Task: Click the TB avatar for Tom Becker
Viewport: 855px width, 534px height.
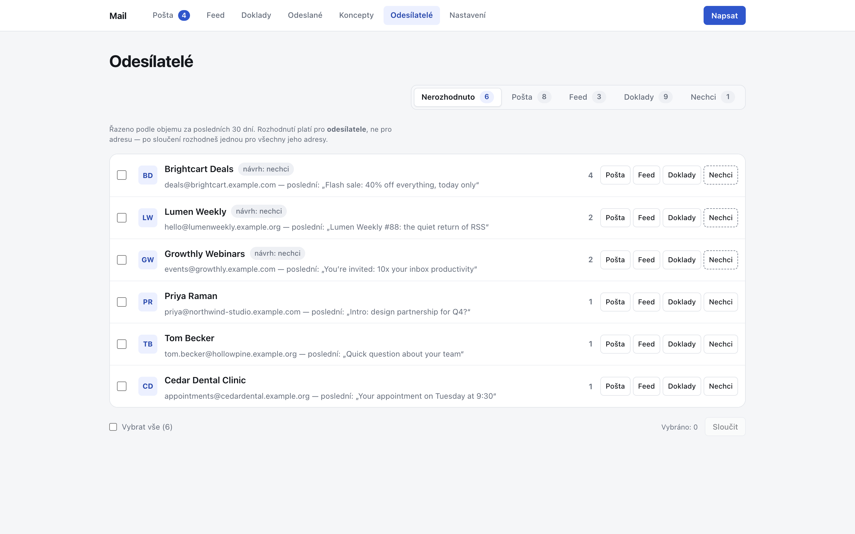Action: coord(148,344)
